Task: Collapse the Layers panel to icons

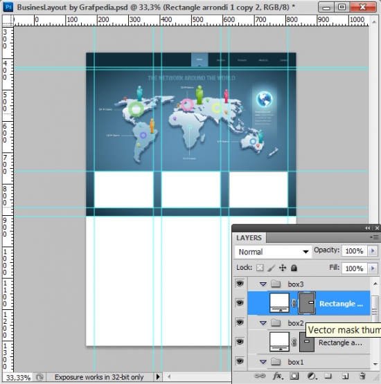Action: (367, 228)
